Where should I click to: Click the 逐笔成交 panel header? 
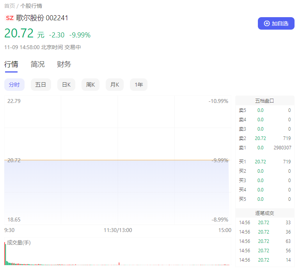pos(264,213)
